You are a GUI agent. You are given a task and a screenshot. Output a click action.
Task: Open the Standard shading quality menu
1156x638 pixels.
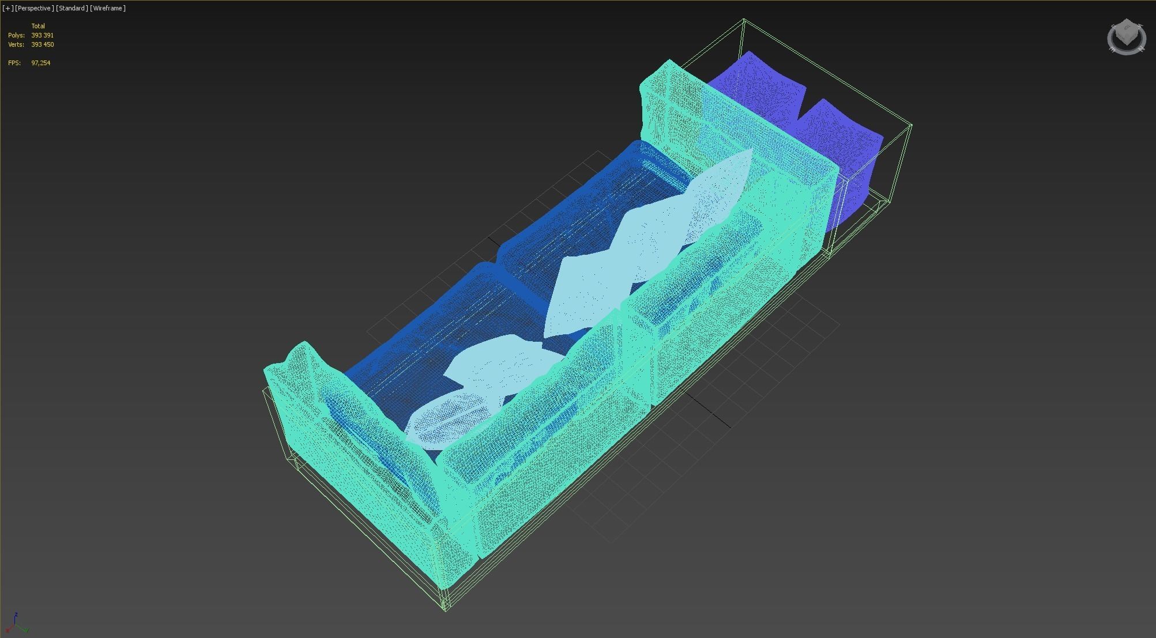click(72, 8)
